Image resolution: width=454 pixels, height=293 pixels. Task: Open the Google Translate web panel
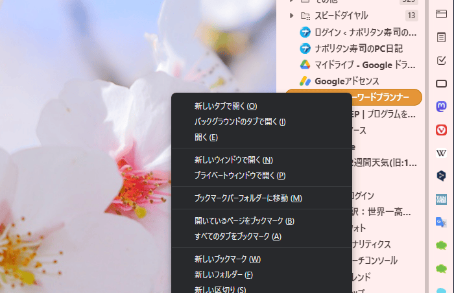[441, 222]
